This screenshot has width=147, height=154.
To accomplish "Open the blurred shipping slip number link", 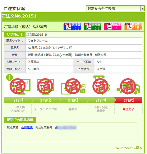I will 66,127.
